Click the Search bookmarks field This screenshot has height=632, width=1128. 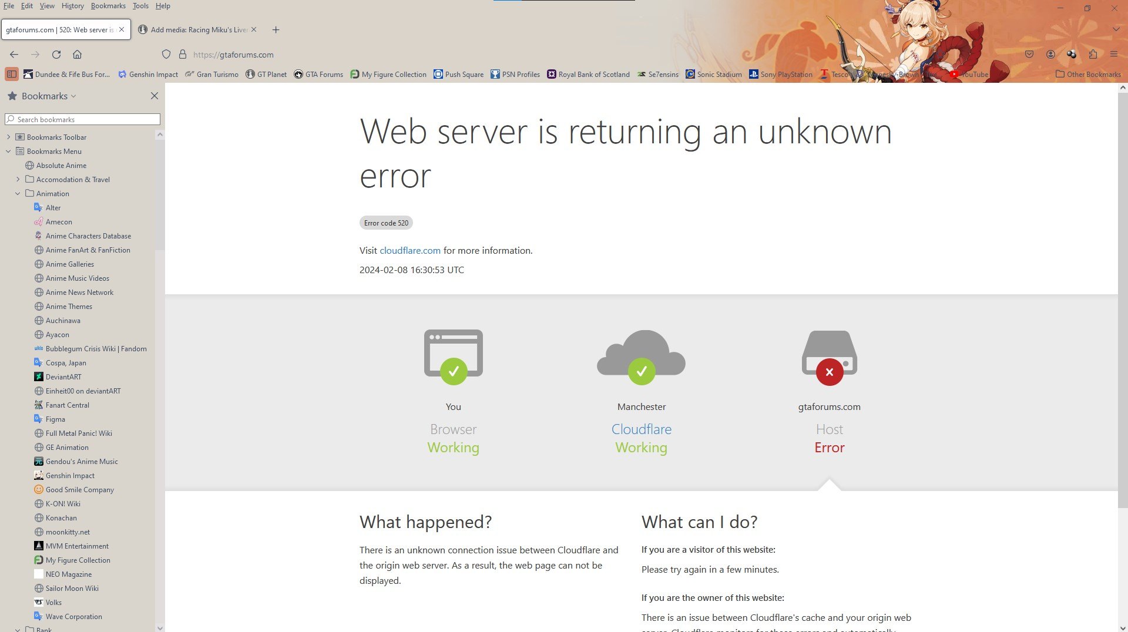[82, 119]
